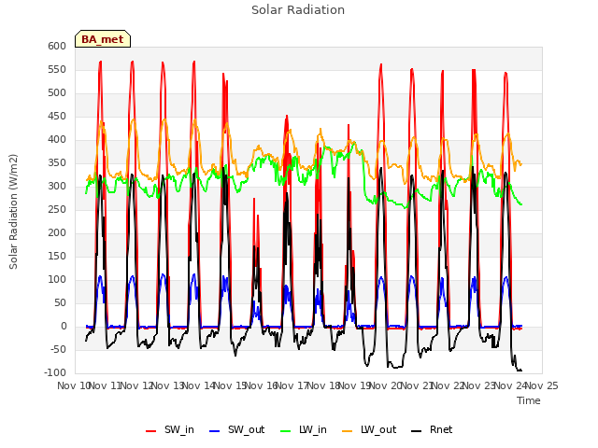Screen dimensions: 598x448
Task: Click the 0 y-axis tick label
Action: pos(64,327)
